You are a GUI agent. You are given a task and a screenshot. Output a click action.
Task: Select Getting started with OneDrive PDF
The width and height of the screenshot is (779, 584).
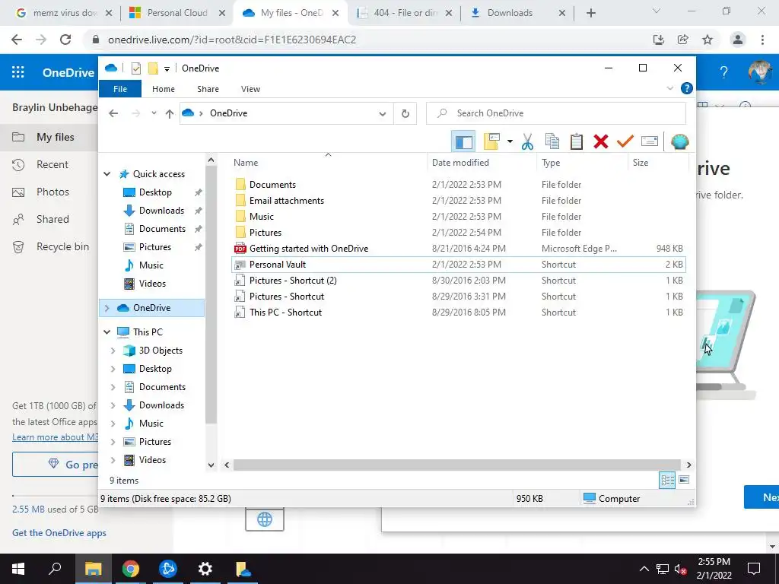[x=309, y=249]
